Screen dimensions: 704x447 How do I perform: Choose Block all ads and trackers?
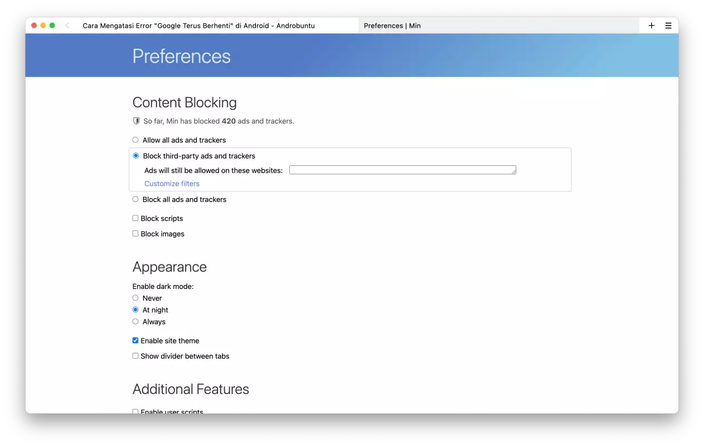(x=135, y=199)
